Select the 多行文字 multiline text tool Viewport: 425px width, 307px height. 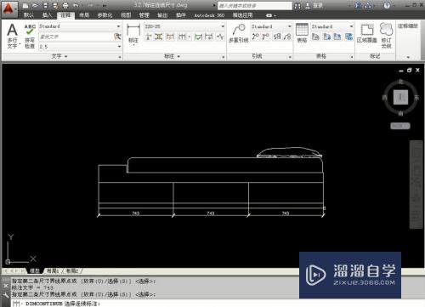pos(12,36)
